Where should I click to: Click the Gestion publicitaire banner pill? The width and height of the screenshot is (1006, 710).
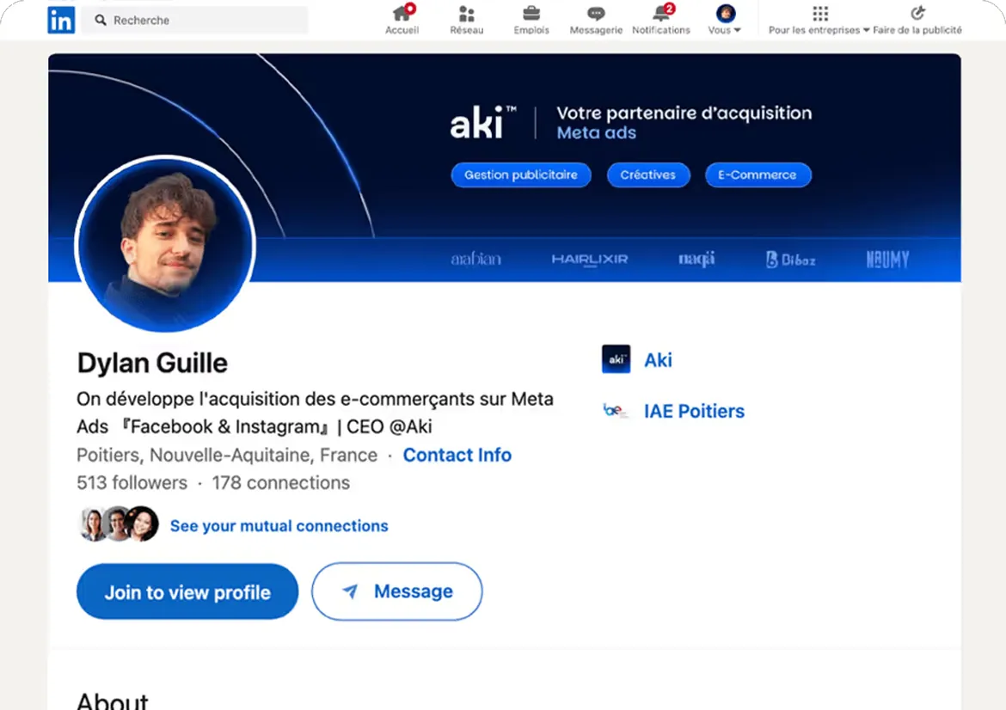click(521, 175)
